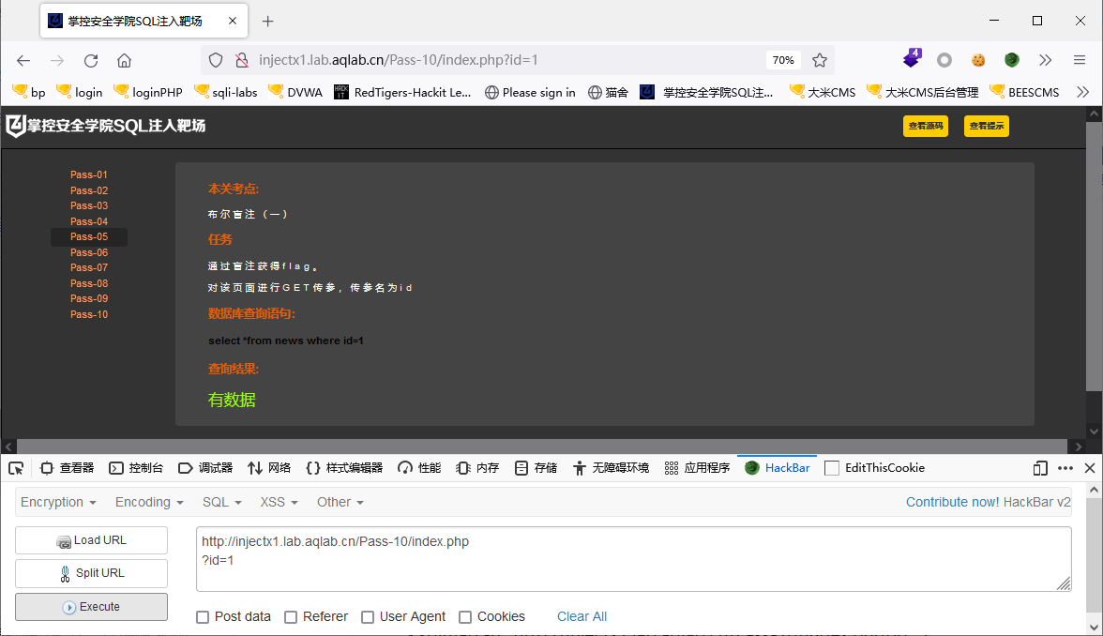Close the 掌控安全学院SQL注入靶场 tab
This screenshot has width=1103, height=636.
pyautogui.click(x=233, y=21)
